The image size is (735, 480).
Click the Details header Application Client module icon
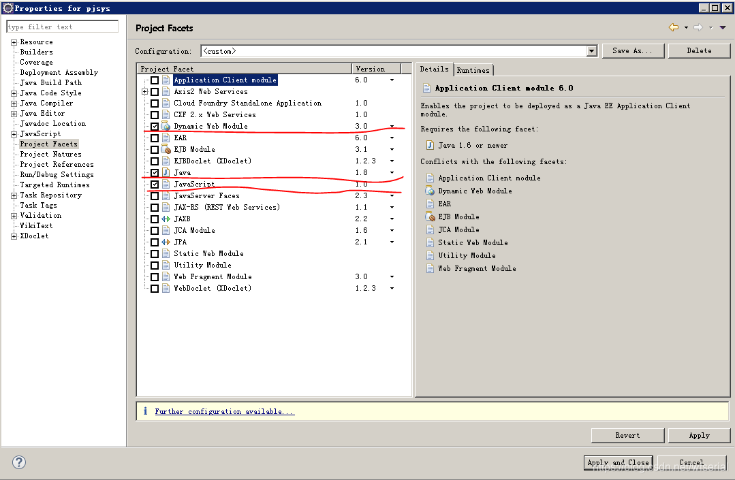tap(426, 88)
